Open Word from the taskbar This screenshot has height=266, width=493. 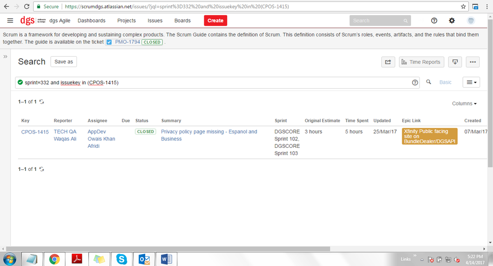point(166,259)
